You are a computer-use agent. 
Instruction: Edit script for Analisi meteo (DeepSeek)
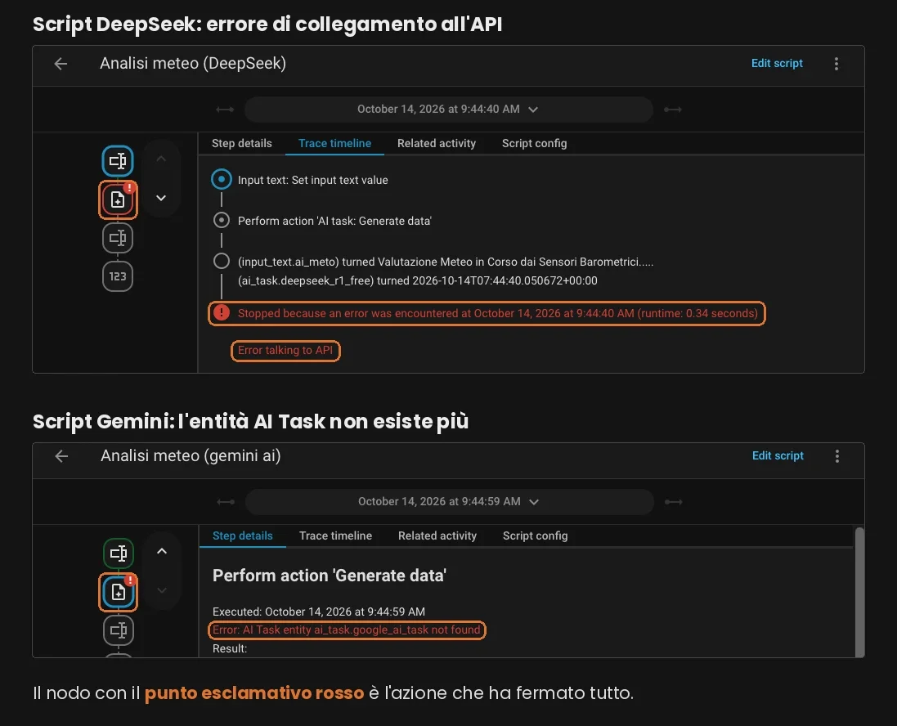coord(776,64)
